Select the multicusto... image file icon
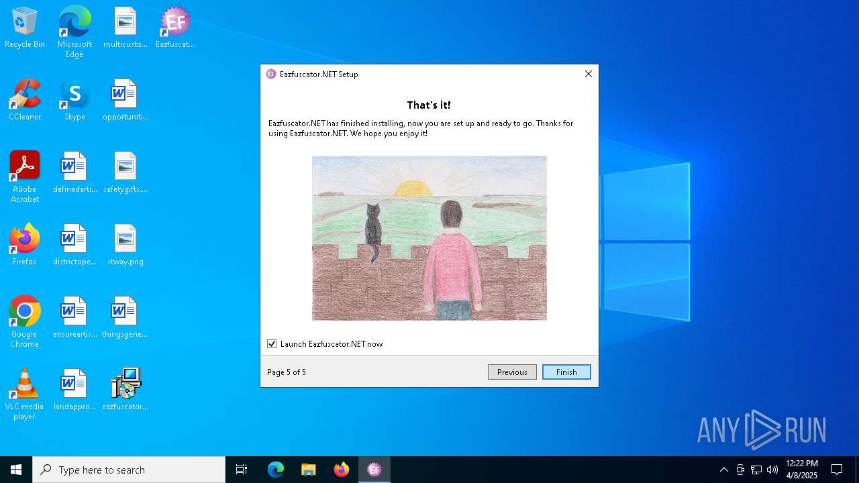 pos(125,28)
